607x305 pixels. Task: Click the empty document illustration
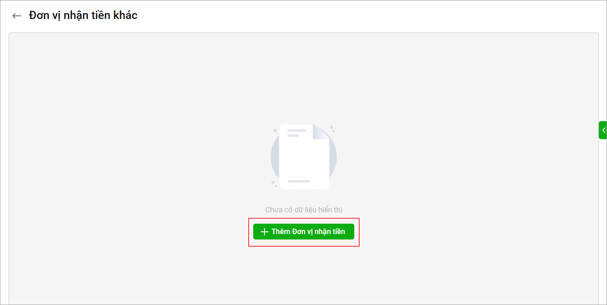(303, 156)
